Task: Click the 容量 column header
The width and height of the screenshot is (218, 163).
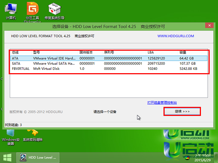Action: click(193, 53)
